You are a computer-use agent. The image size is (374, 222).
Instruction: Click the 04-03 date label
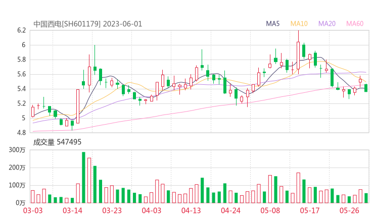(x=152, y=210)
